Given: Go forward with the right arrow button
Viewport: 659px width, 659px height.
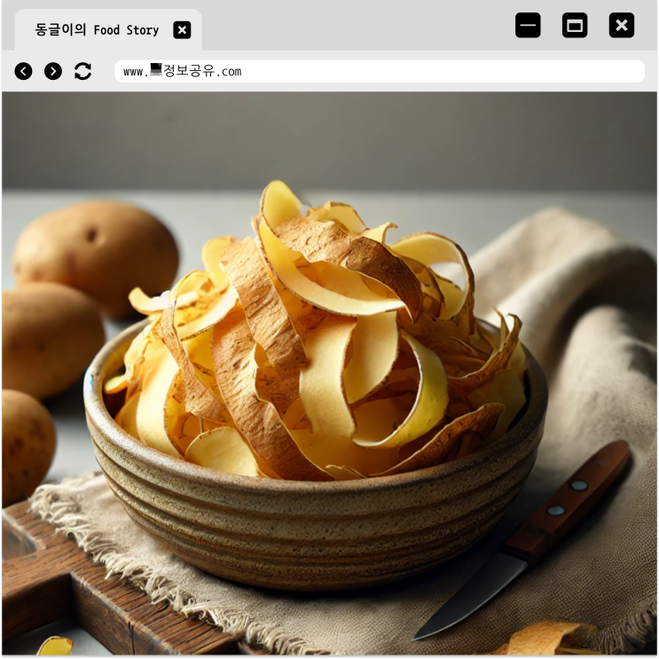Looking at the screenshot, I should click(x=53, y=71).
